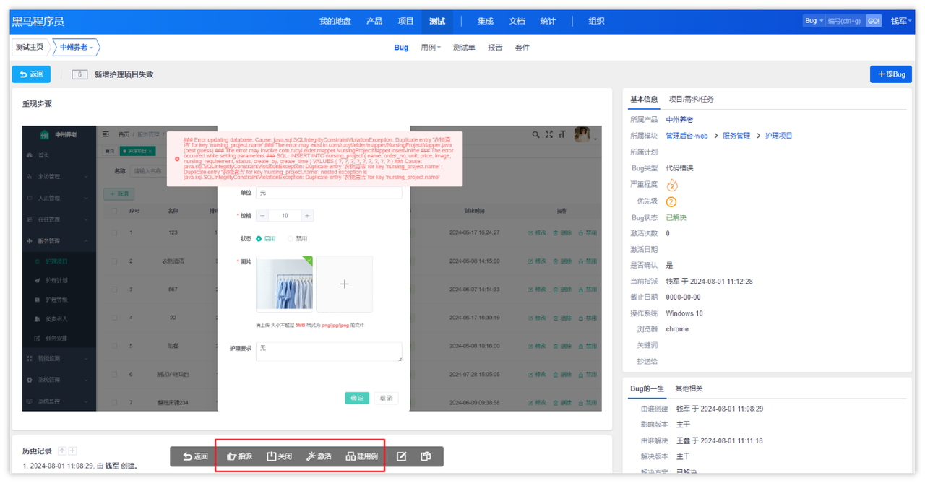This screenshot has height=483, width=925.
Task: Open the 我的地盘 menu
Action: click(335, 21)
